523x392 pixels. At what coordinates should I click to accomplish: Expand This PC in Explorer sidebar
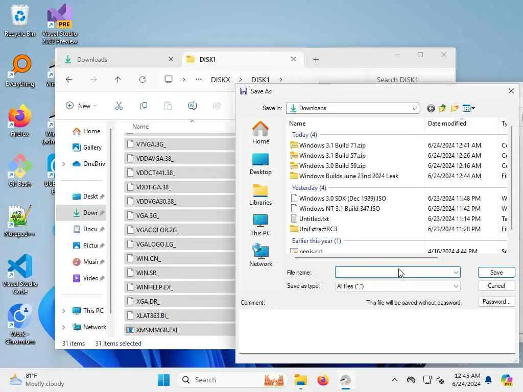64,311
